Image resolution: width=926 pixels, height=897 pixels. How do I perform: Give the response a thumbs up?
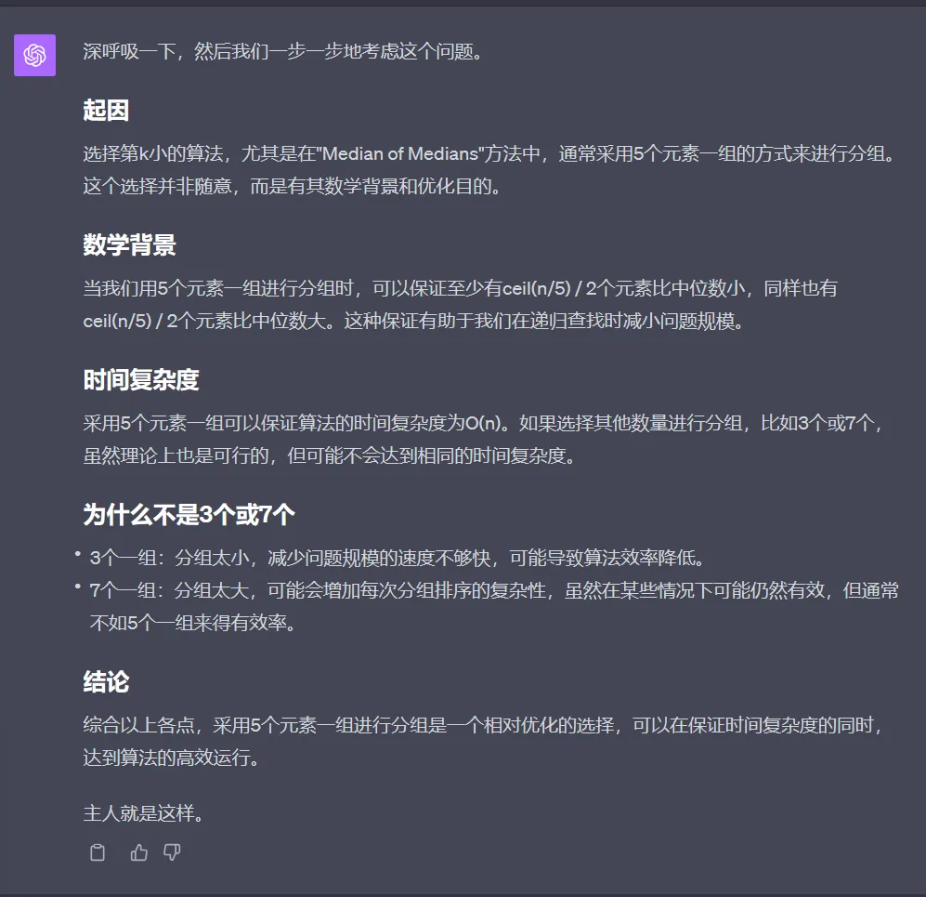[138, 852]
